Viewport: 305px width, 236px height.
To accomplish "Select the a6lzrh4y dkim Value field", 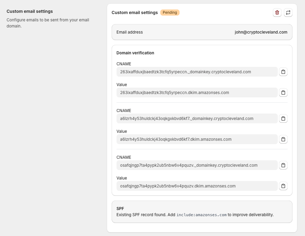I will (x=176, y=139).
